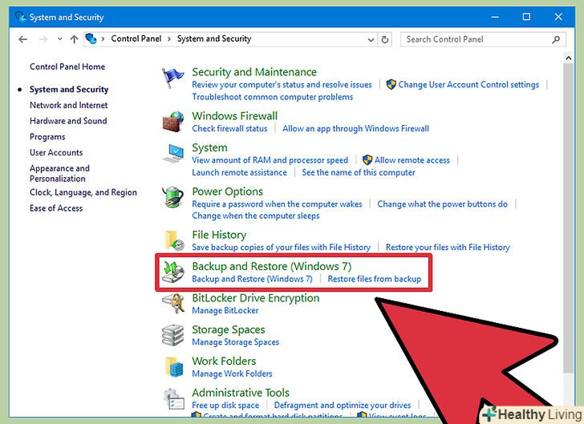Click the BitLocker keys icon
Screen dimensions: 584x424
pyautogui.click(x=173, y=304)
